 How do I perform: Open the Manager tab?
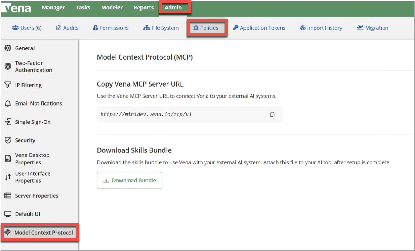[53, 8]
